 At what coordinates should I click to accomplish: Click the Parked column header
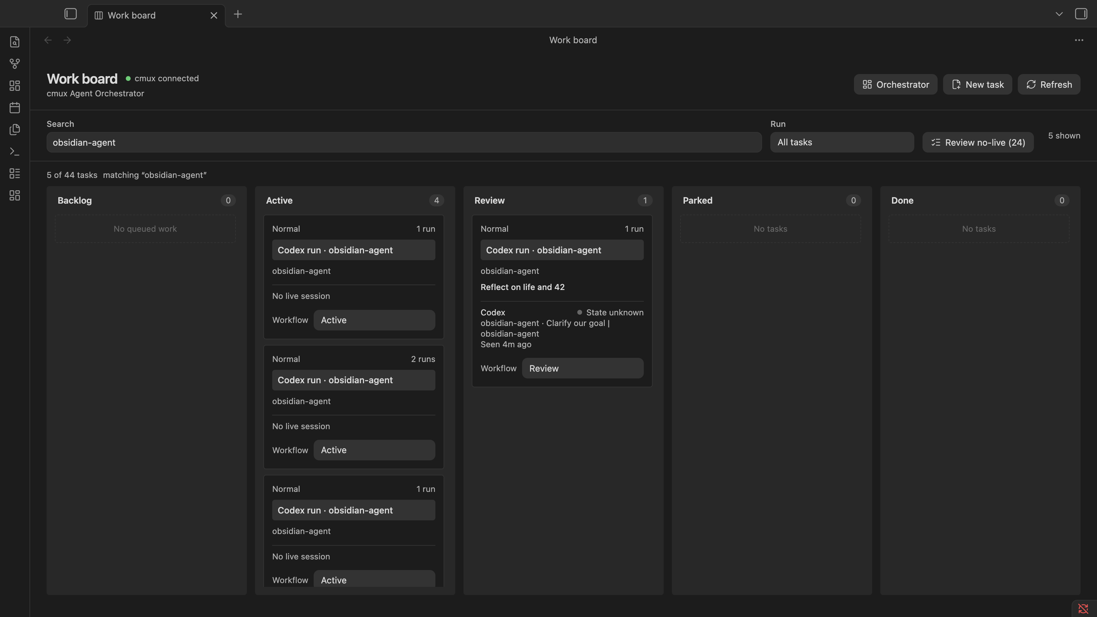698,200
